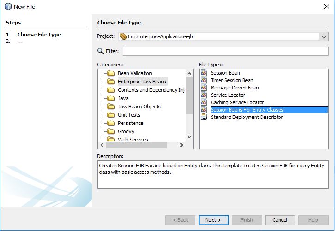
Task: Select the Web Services category
Action: pos(133,139)
